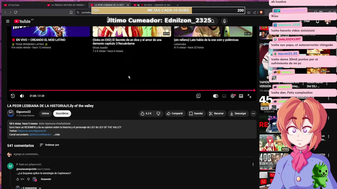The height and width of the screenshot is (189, 337).
Task: Open the playlist queue icon in player
Action: pyautogui.click(x=199, y=96)
